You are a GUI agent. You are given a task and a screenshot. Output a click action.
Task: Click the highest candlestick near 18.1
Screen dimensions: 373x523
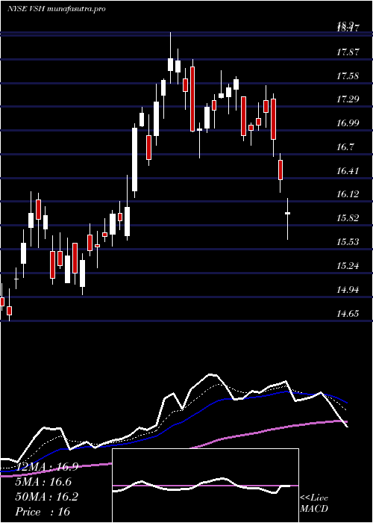pos(171,58)
